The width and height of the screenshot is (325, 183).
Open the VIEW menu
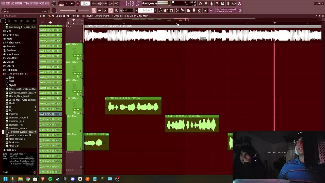(x=27, y=4)
